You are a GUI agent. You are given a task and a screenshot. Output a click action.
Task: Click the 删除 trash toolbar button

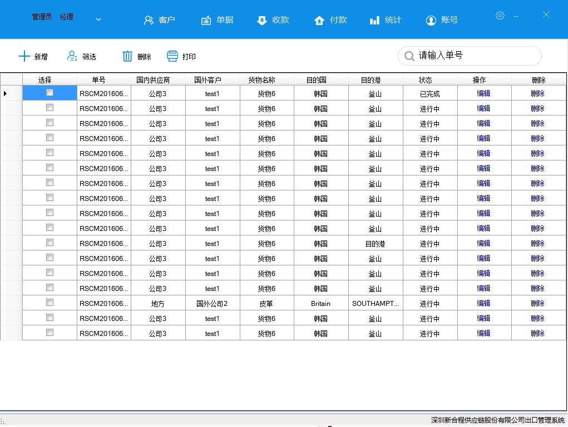pos(136,57)
